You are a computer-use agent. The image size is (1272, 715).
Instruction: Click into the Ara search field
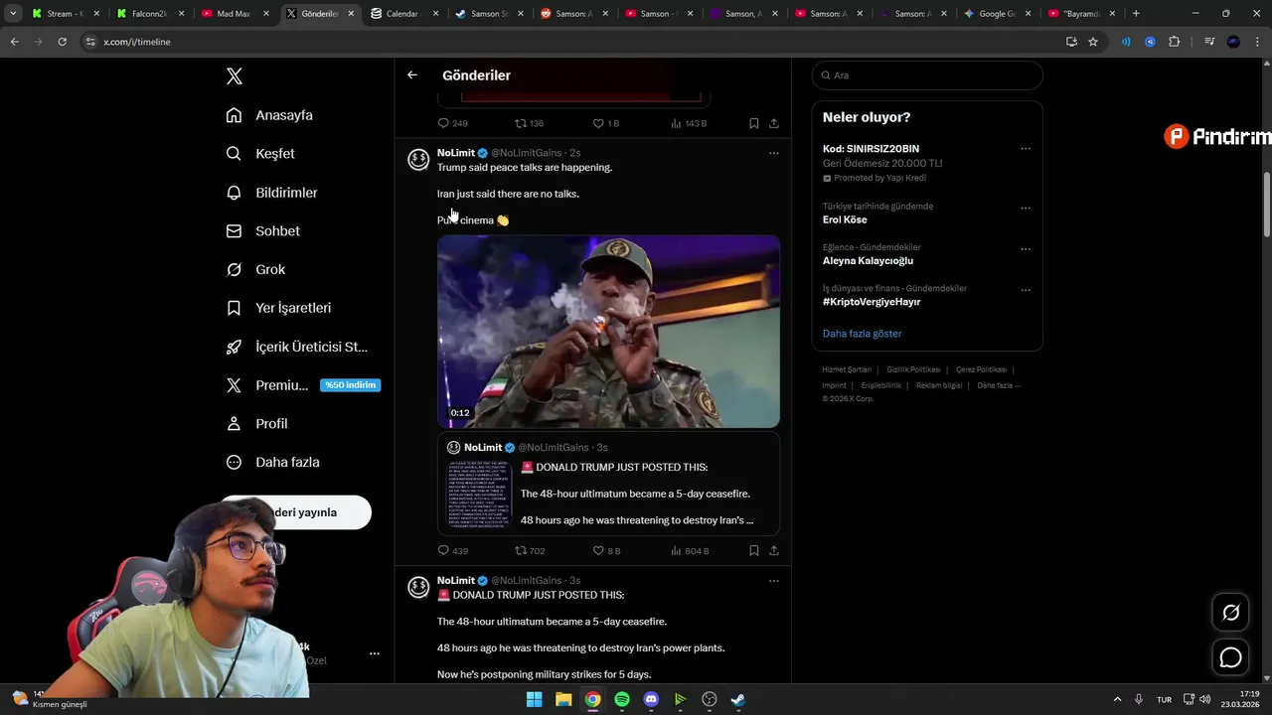point(926,75)
